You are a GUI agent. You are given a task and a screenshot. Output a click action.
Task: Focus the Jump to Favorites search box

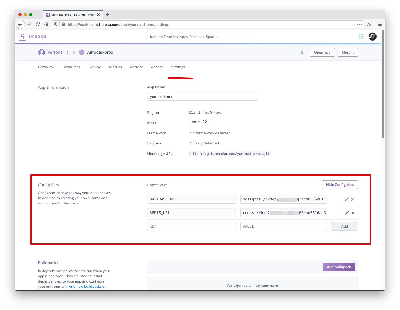(x=198, y=37)
